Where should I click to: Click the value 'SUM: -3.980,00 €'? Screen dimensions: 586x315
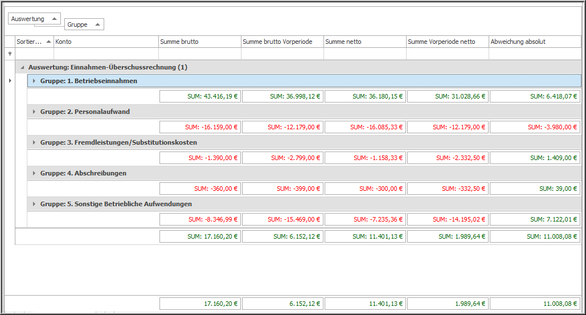click(552, 127)
